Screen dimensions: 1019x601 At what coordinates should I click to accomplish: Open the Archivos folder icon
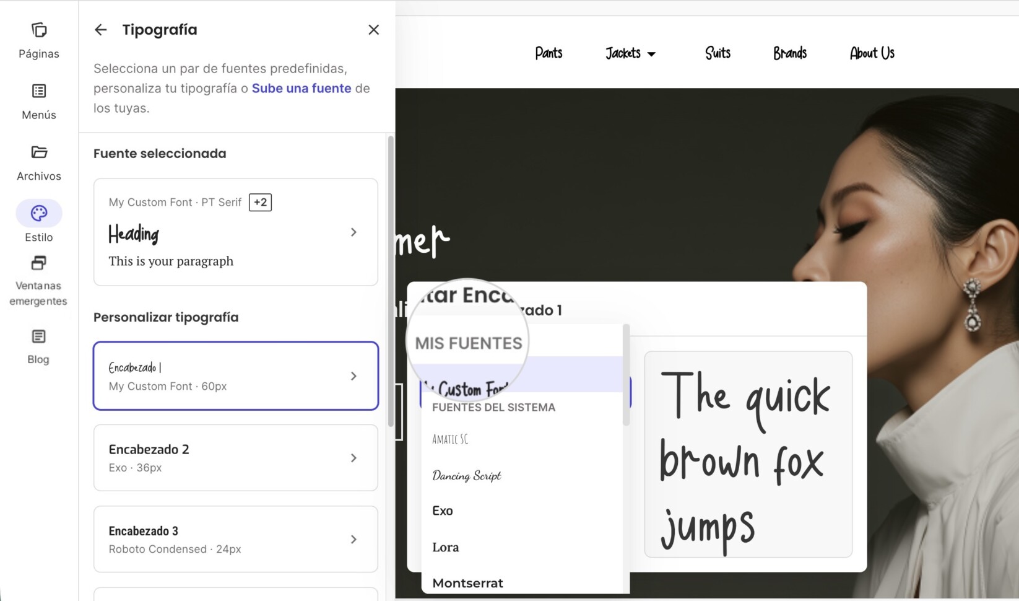coord(39,152)
